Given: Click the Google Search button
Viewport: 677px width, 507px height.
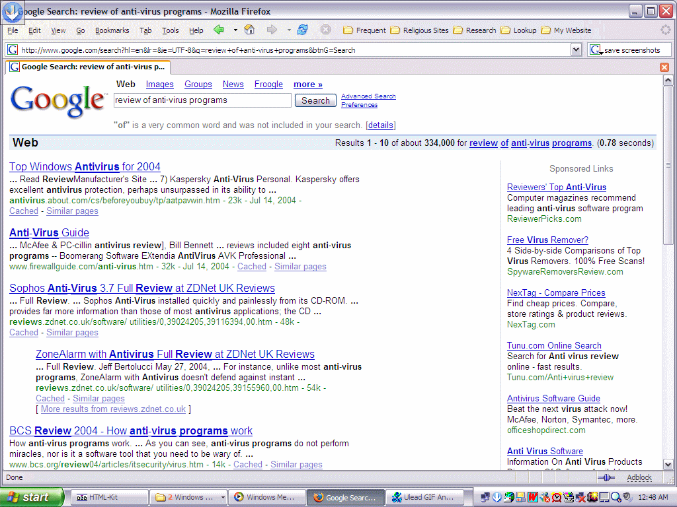Looking at the screenshot, I should (x=315, y=100).
